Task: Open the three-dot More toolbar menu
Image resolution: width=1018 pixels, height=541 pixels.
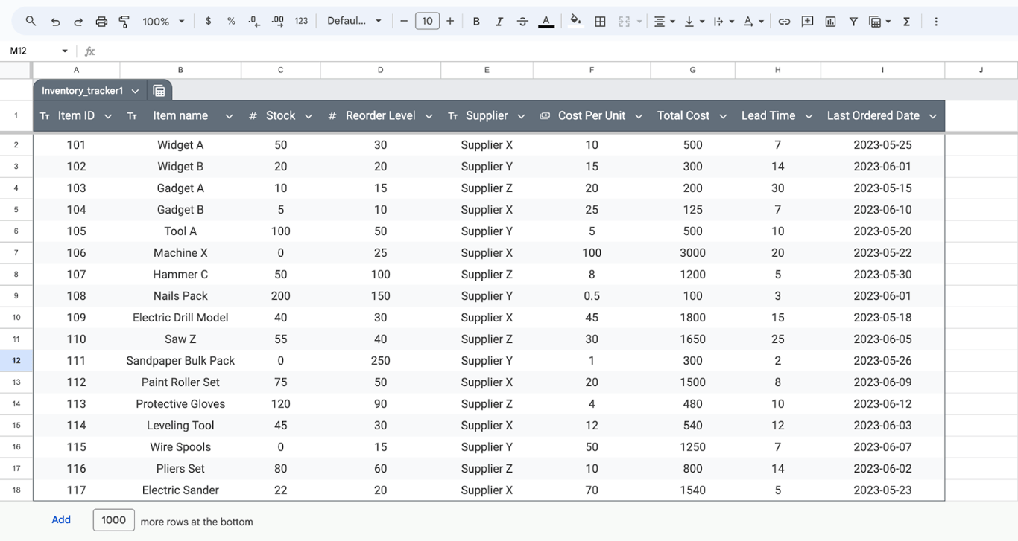Action: (936, 22)
